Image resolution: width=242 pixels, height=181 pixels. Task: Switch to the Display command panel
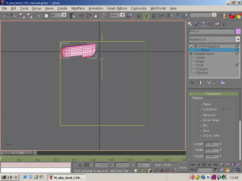pos(217,24)
